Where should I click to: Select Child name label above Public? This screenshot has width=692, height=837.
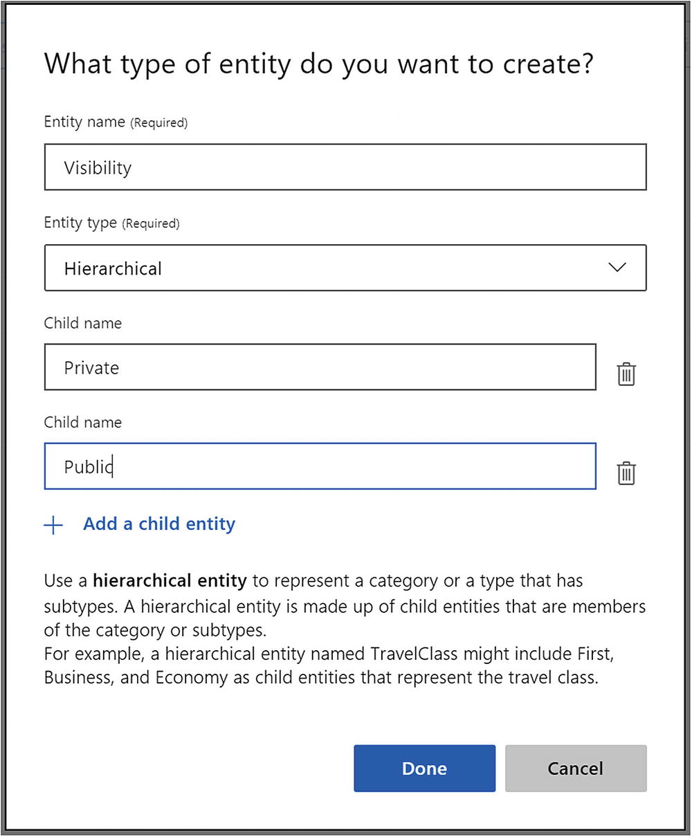tap(83, 423)
